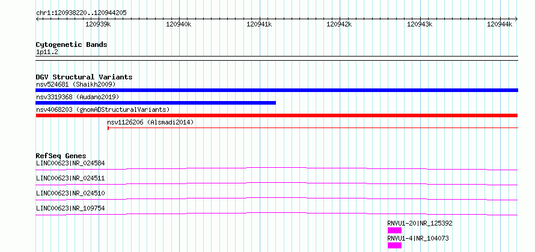
Task: Open the RNVU1-4|NR_104073 gene label
Action: click(x=418, y=238)
